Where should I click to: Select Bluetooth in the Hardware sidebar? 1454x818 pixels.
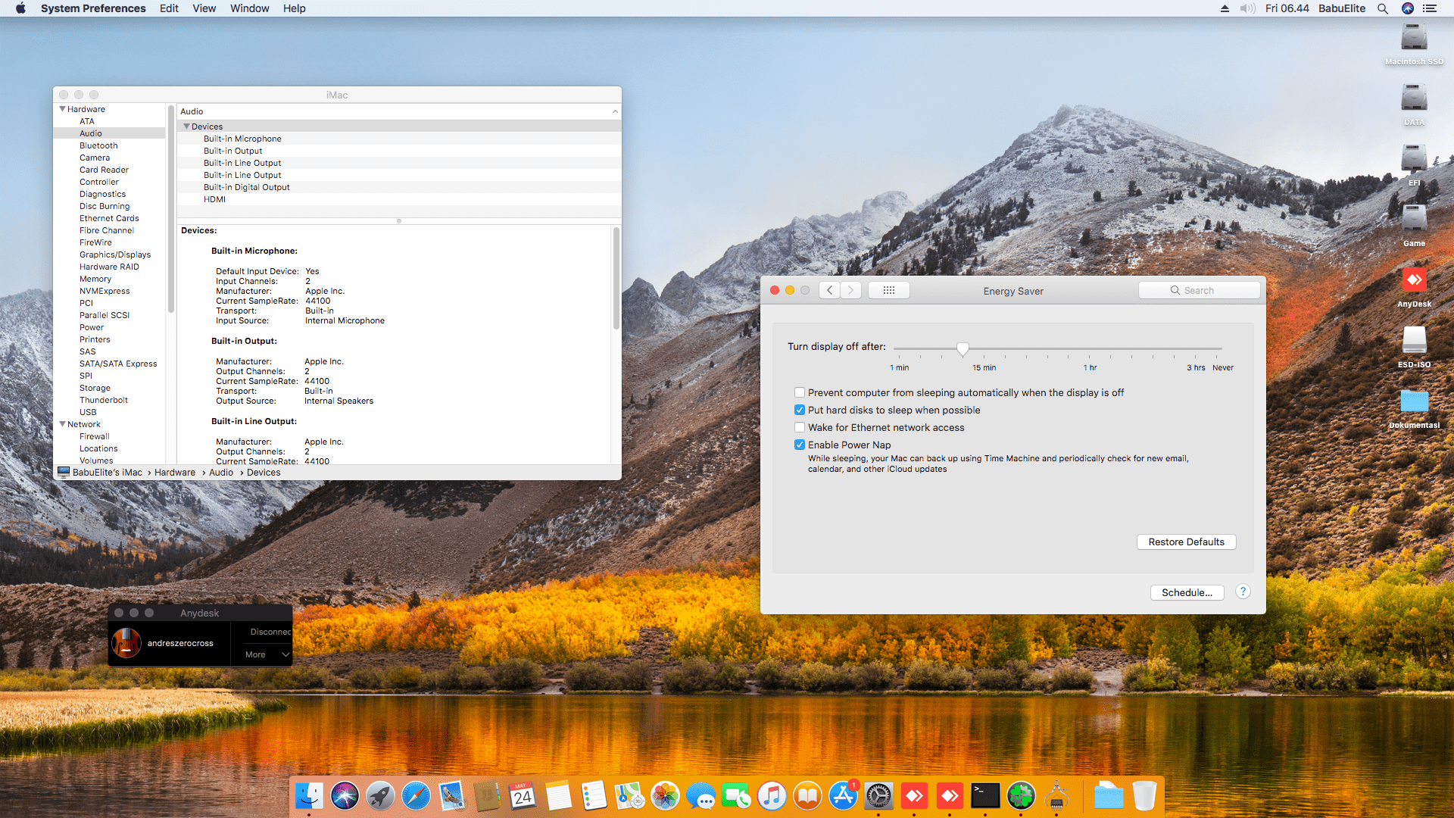coord(98,145)
